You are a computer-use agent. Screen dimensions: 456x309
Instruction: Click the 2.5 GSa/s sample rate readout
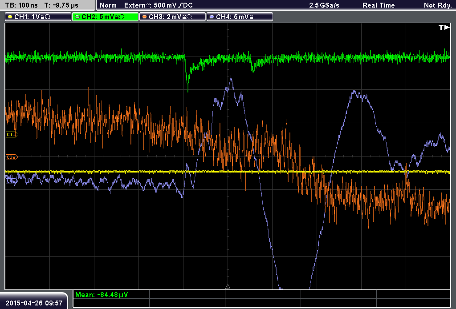(x=324, y=5)
